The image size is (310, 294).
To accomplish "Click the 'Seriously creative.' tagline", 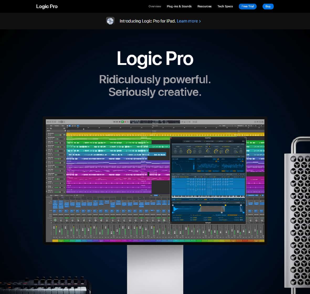I will click(x=155, y=92).
